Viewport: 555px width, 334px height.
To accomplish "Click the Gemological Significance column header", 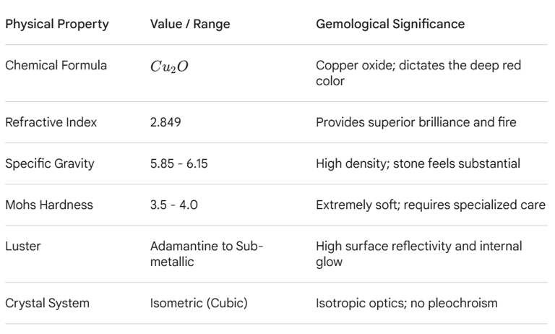I will point(390,24).
